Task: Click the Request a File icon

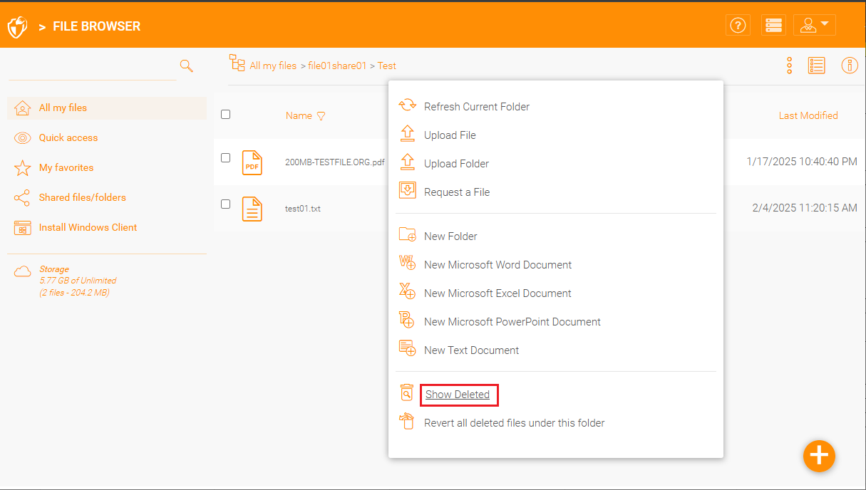Action: point(407,190)
